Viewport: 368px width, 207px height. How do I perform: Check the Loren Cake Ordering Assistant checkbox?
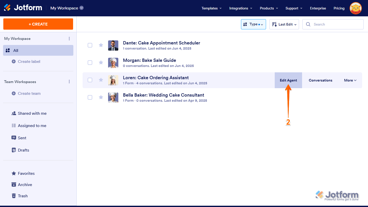[90, 80]
